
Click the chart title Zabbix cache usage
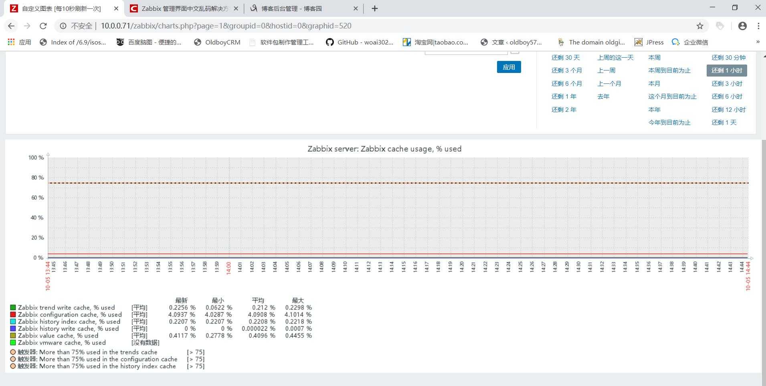[x=384, y=149]
